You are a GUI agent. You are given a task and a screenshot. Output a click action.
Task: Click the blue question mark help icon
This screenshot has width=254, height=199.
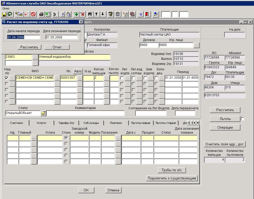141,14
